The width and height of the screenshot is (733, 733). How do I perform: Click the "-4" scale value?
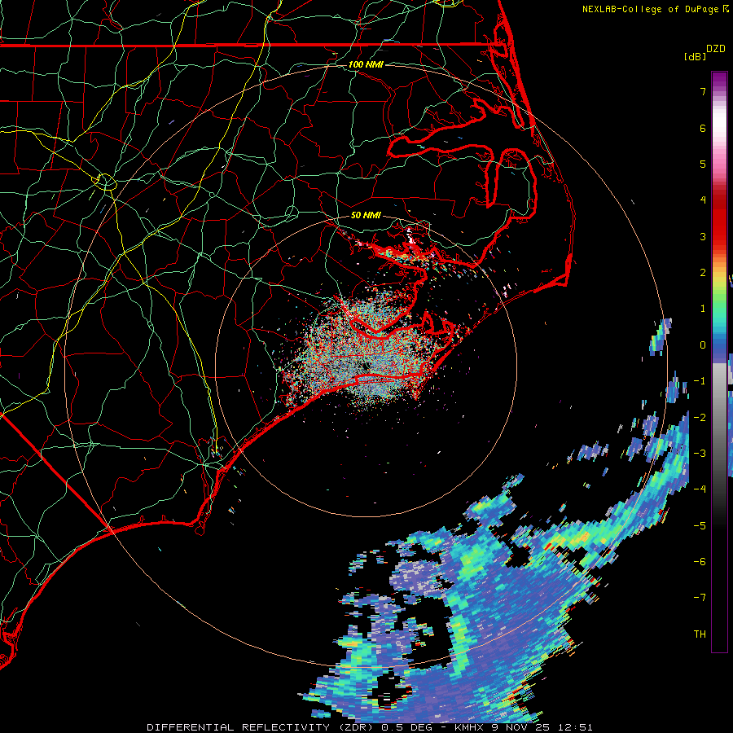click(x=700, y=489)
